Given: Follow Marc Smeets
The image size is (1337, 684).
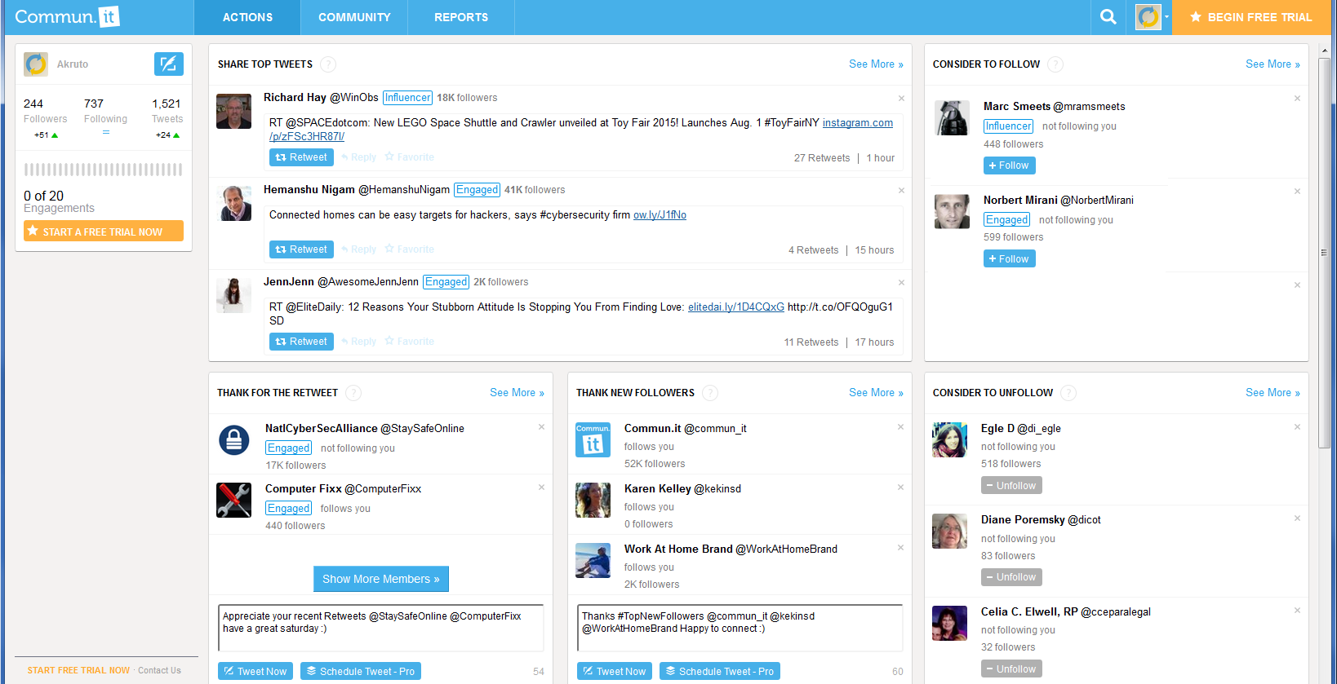Looking at the screenshot, I should tap(1009, 165).
